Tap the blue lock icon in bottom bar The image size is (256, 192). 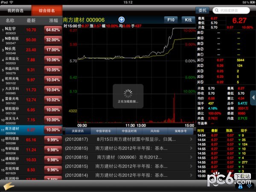click(240, 186)
